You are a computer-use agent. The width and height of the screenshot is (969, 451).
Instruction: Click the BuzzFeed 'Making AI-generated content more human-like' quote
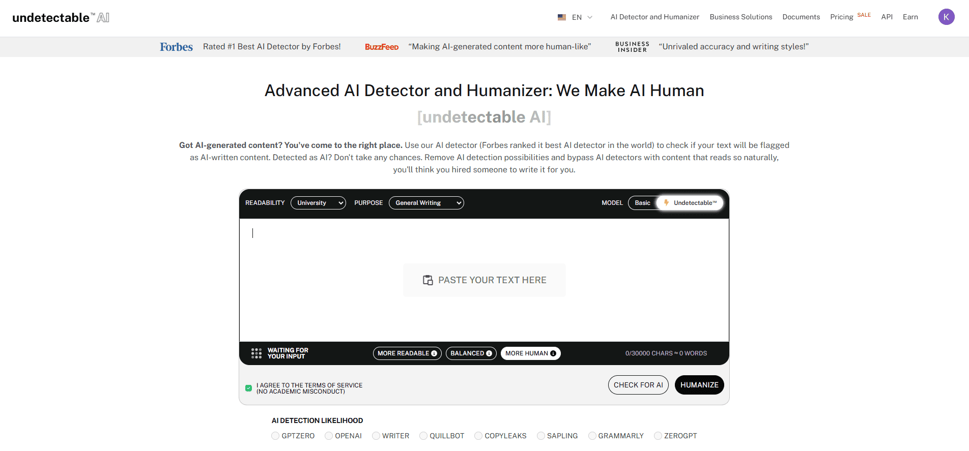pos(499,47)
